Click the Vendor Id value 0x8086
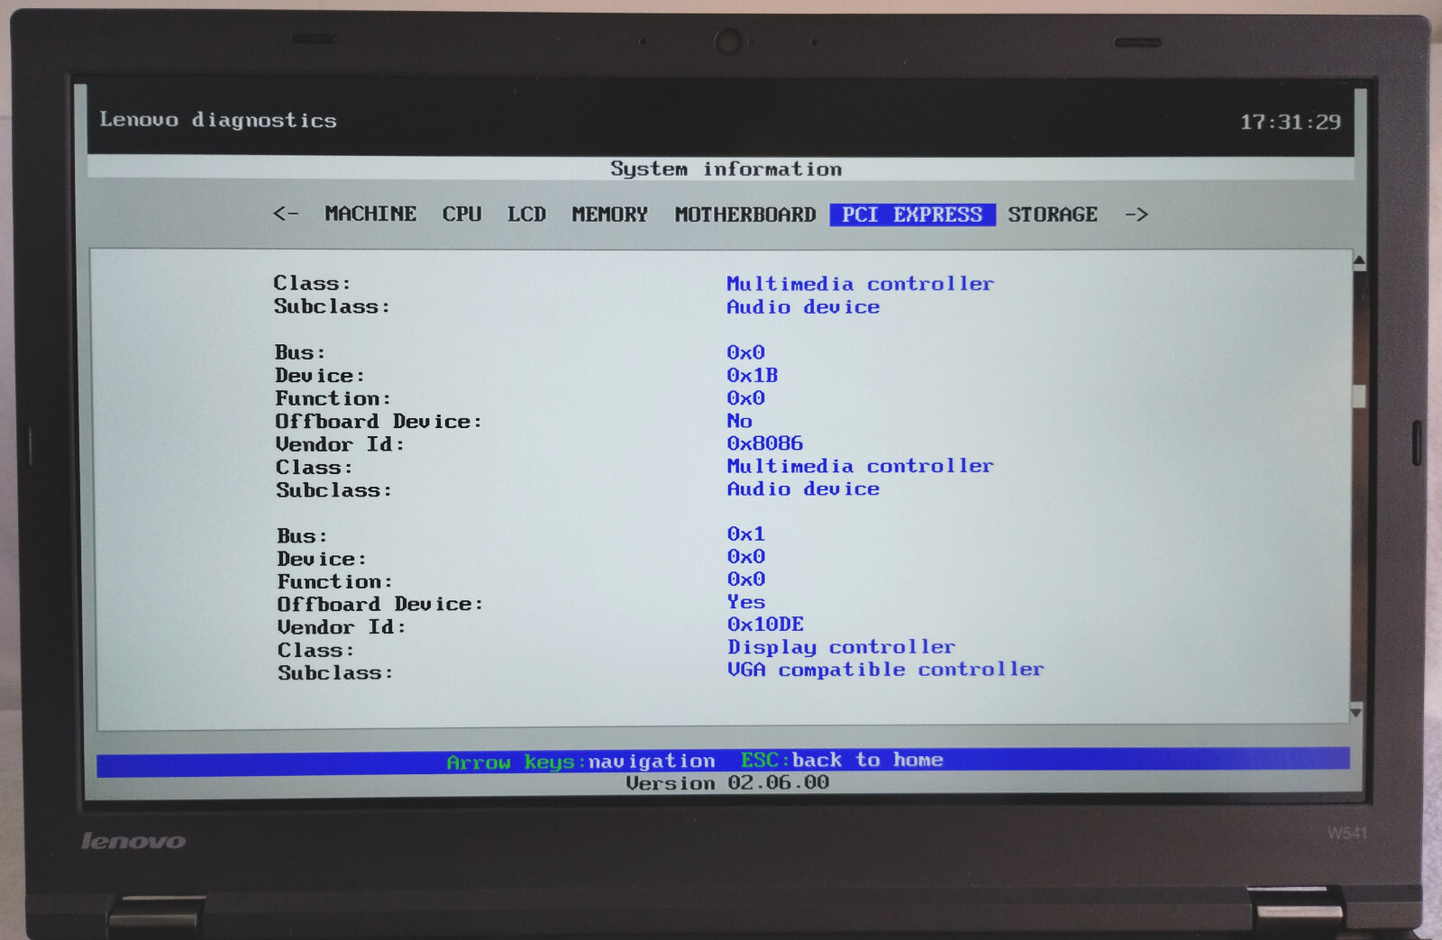This screenshot has width=1442, height=940. pyautogui.click(x=765, y=443)
